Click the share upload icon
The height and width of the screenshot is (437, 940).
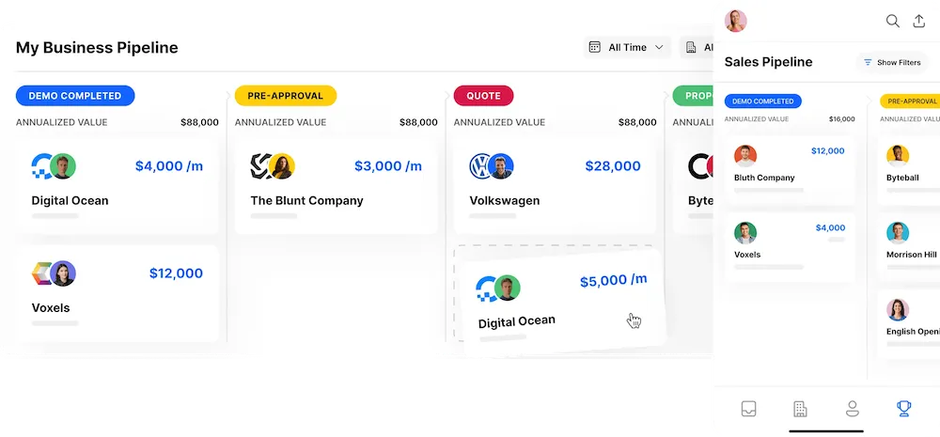click(x=919, y=21)
